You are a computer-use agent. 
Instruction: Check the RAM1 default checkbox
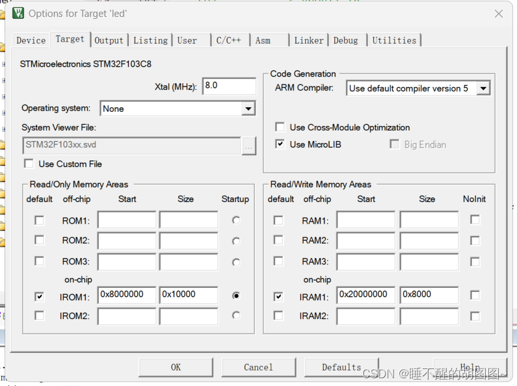tap(278, 220)
